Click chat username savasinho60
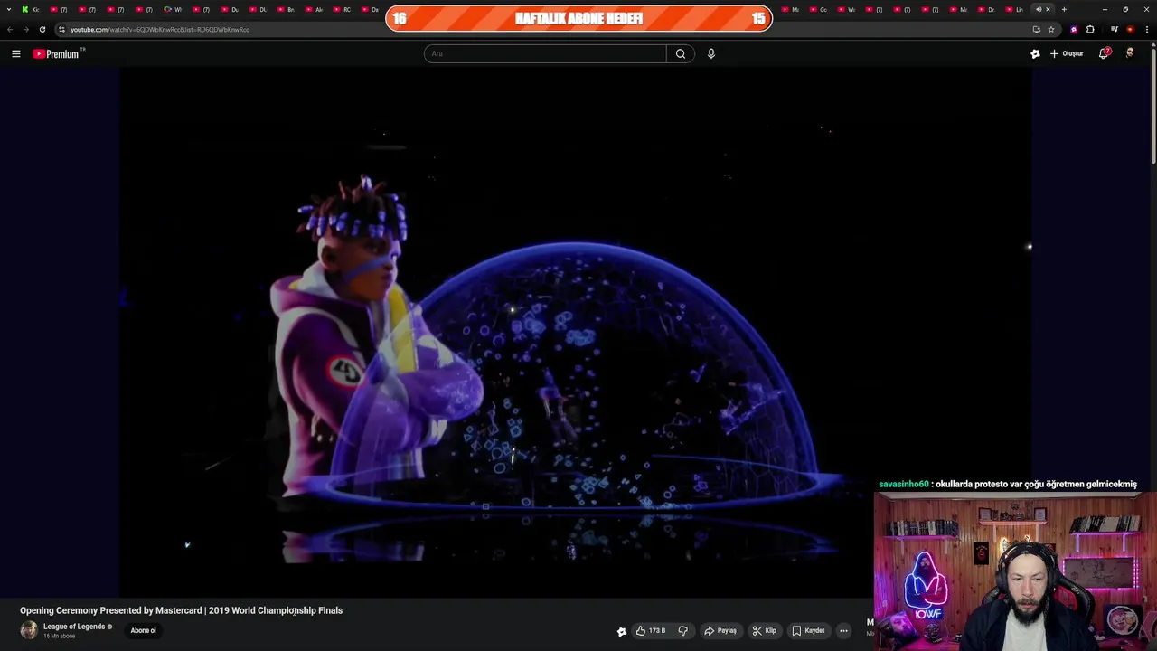Image resolution: width=1157 pixels, height=651 pixels. click(903, 485)
